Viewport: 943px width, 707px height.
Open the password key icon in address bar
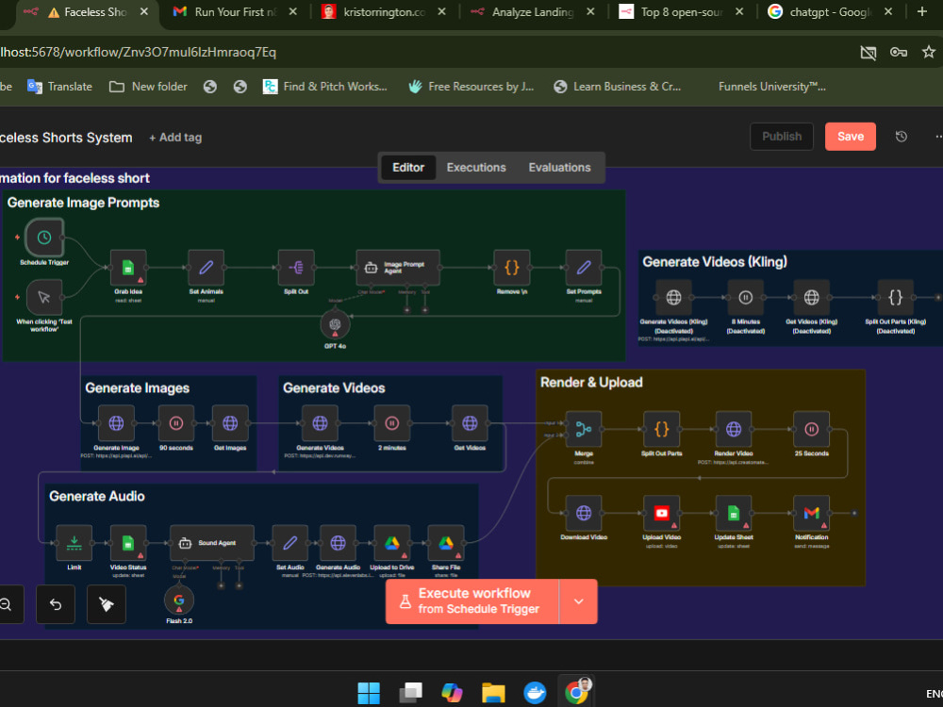point(899,52)
